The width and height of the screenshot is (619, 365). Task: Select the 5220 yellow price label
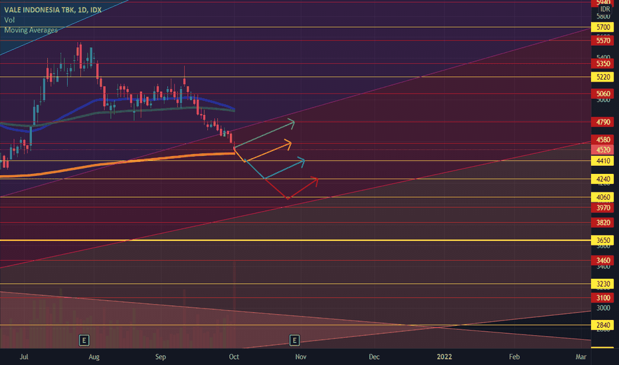602,77
